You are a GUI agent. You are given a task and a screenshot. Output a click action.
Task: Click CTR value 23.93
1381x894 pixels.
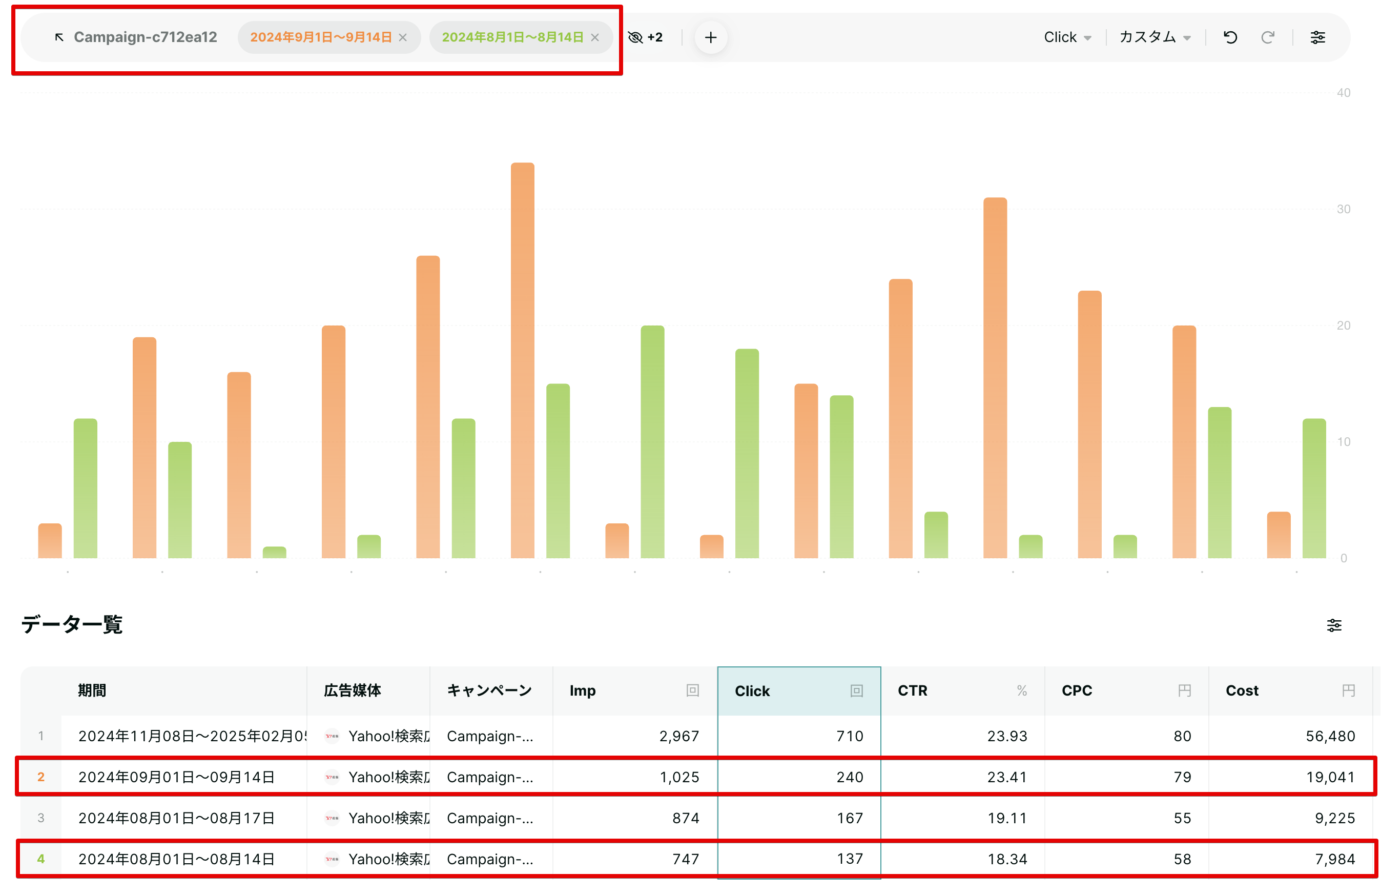(x=1007, y=736)
